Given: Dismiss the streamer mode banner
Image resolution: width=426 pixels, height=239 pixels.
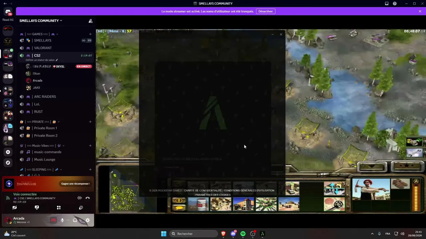Looking at the screenshot, I should [420, 11].
